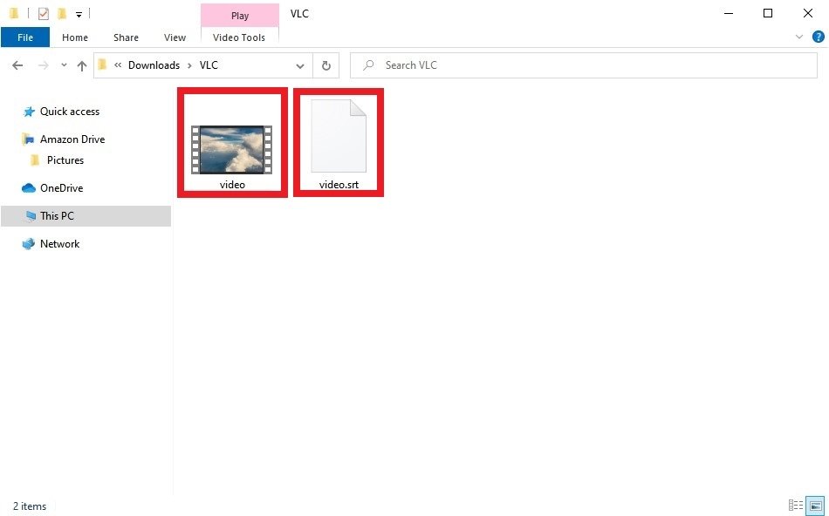Select the video.srt subtitle file
Screen dimensions: 829x516
(339, 143)
